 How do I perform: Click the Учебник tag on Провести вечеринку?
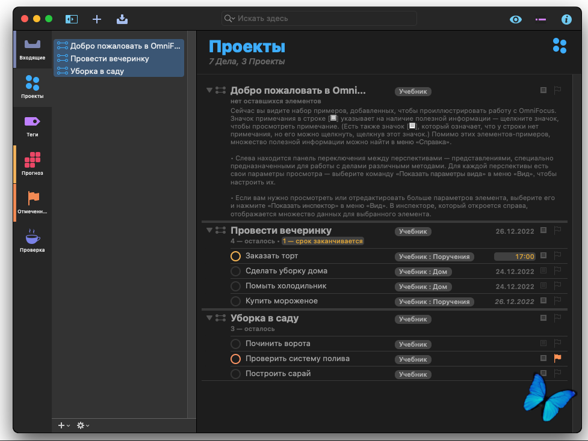pyautogui.click(x=413, y=231)
